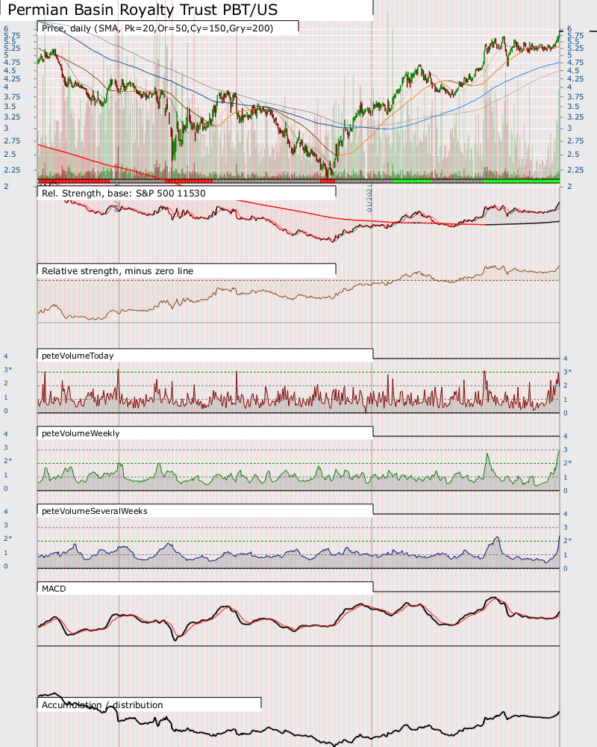Screen dimensions: 597x747
Task: Select the '3.25' tick on the left price axis
Action: (x=12, y=117)
